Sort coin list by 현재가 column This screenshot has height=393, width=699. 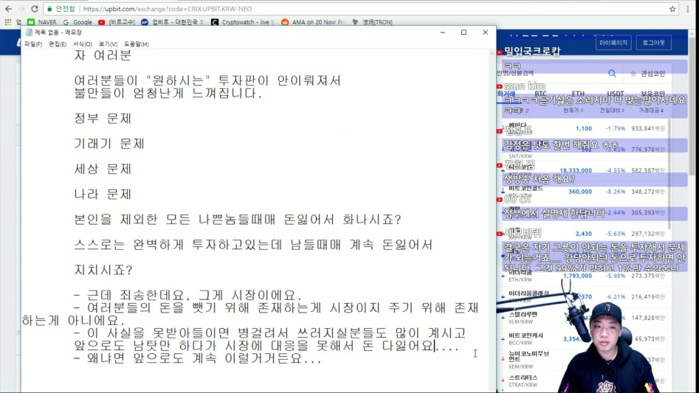(573, 111)
